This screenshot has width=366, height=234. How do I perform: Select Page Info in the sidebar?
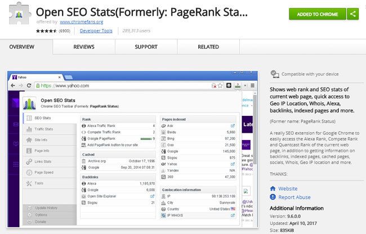50,151
